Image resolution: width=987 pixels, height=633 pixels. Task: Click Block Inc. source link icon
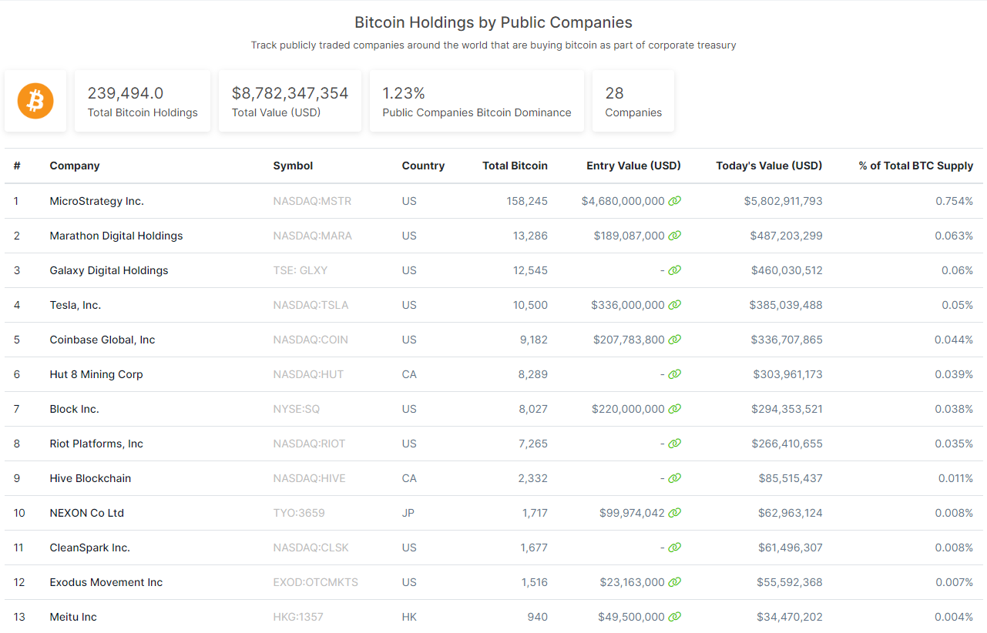click(x=674, y=409)
